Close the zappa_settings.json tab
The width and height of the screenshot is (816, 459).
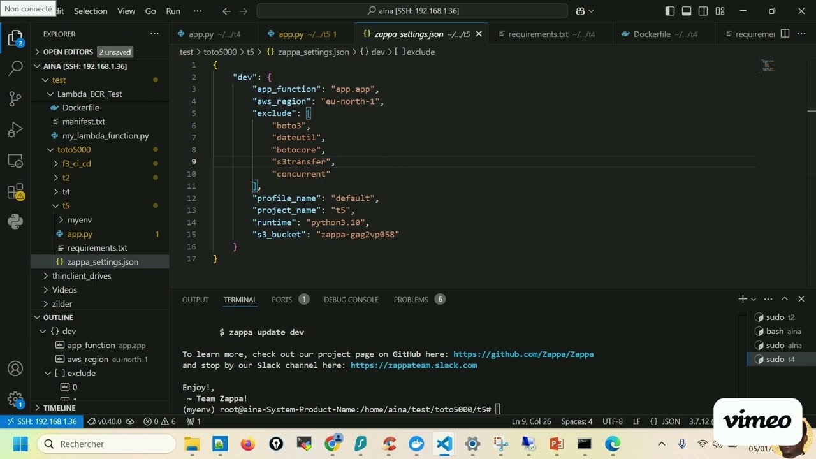(x=479, y=34)
